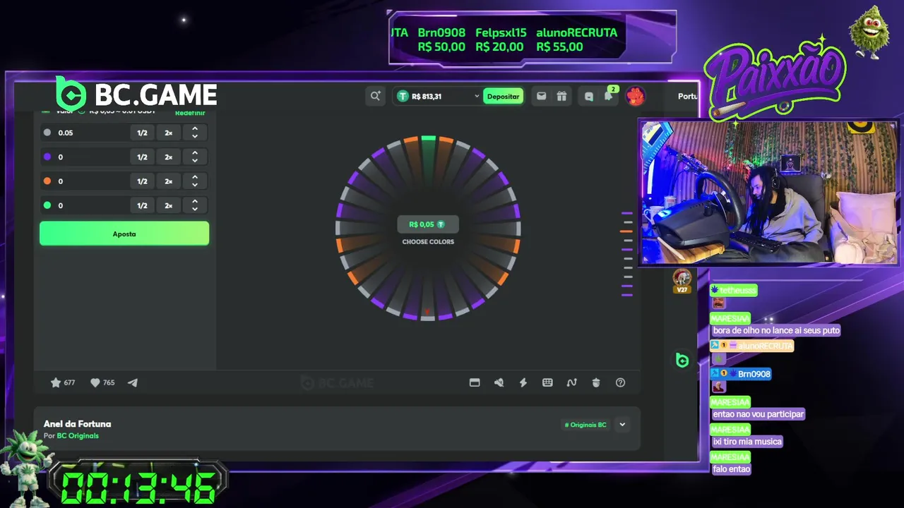904x508 pixels.
Task: Open the gift box rewards icon
Action: (x=561, y=96)
